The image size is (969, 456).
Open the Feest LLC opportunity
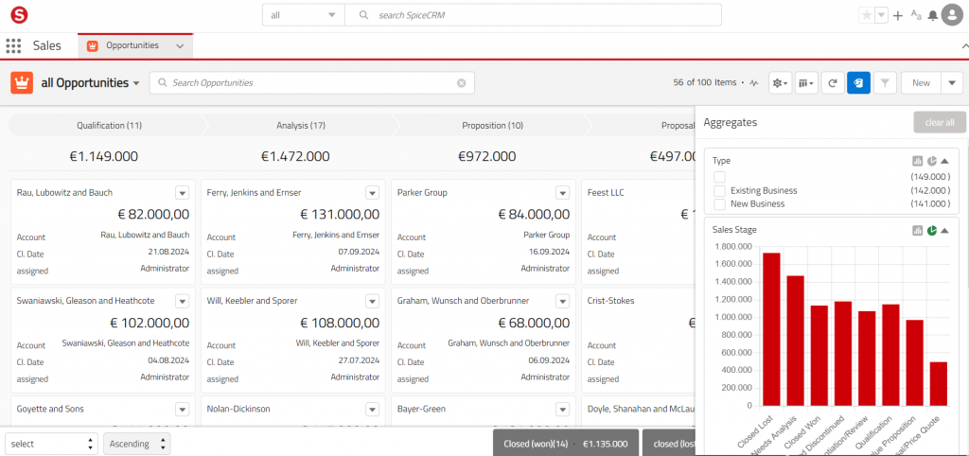tap(606, 193)
